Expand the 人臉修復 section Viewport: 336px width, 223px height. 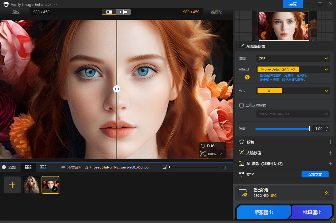330,153
